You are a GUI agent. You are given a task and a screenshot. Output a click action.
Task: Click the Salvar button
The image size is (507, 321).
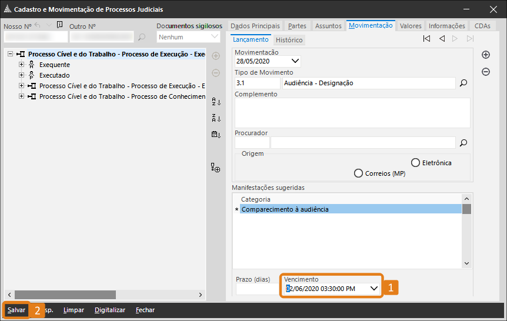coord(16,310)
